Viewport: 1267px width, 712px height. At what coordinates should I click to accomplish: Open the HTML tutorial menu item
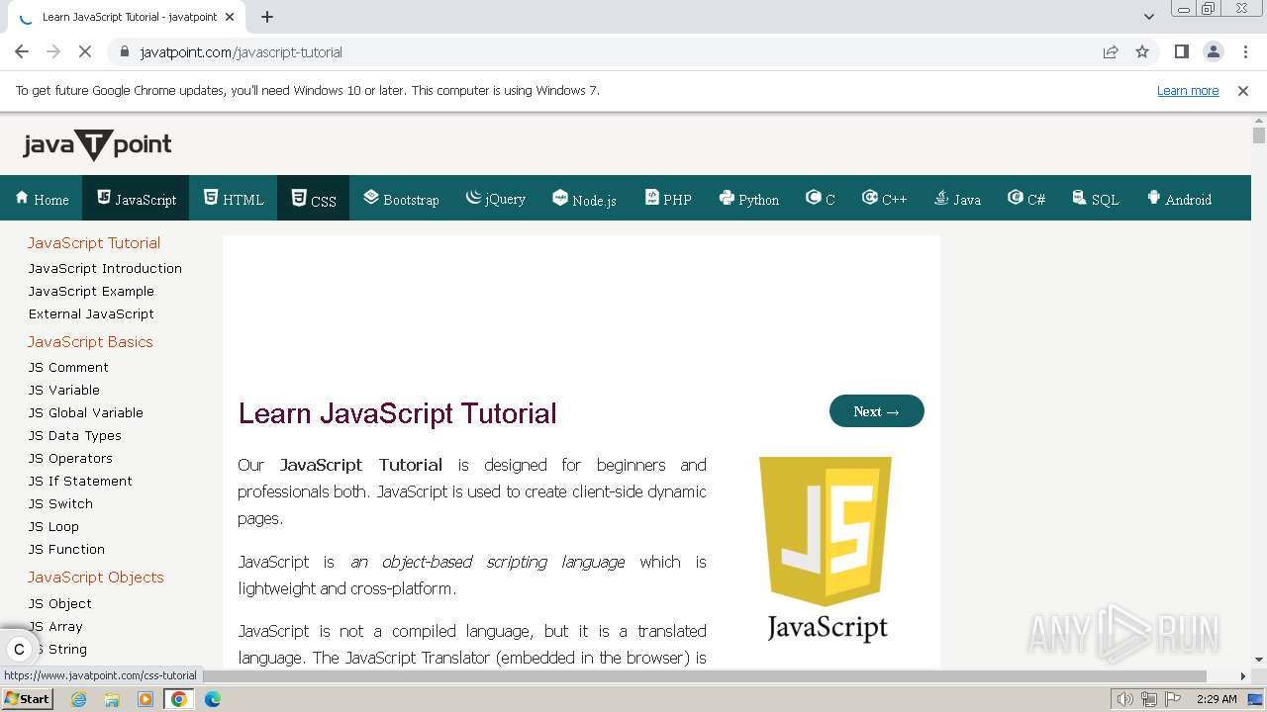(234, 199)
